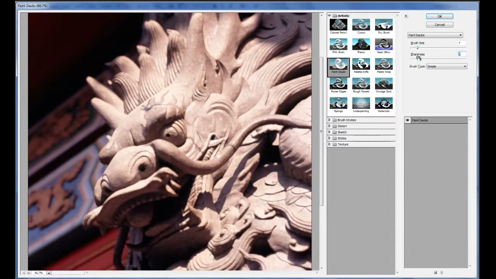
Task: Expand the Stylize filter folder
Action: pos(329,138)
